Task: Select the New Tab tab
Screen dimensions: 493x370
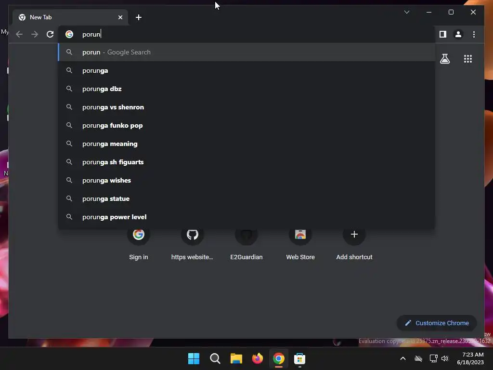Action: [70, 17]
